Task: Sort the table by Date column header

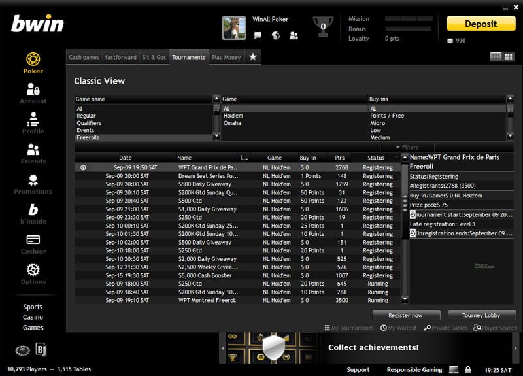Action: [126, 158]
